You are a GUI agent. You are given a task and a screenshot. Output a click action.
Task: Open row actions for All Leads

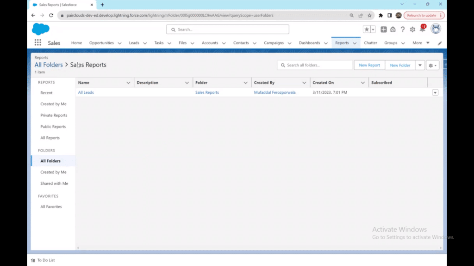coord(435,92)
